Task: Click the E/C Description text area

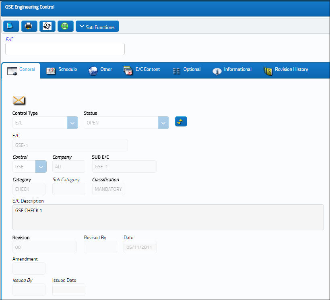Action: pos(168,217)
